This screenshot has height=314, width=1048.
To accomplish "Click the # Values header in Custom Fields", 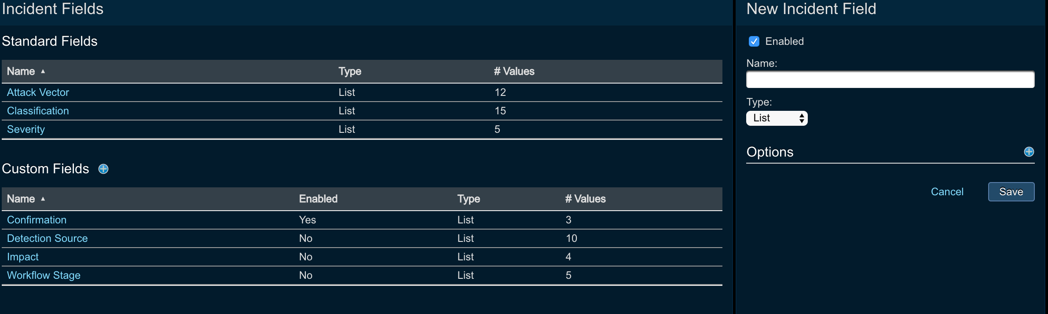I will pos(585,199).
